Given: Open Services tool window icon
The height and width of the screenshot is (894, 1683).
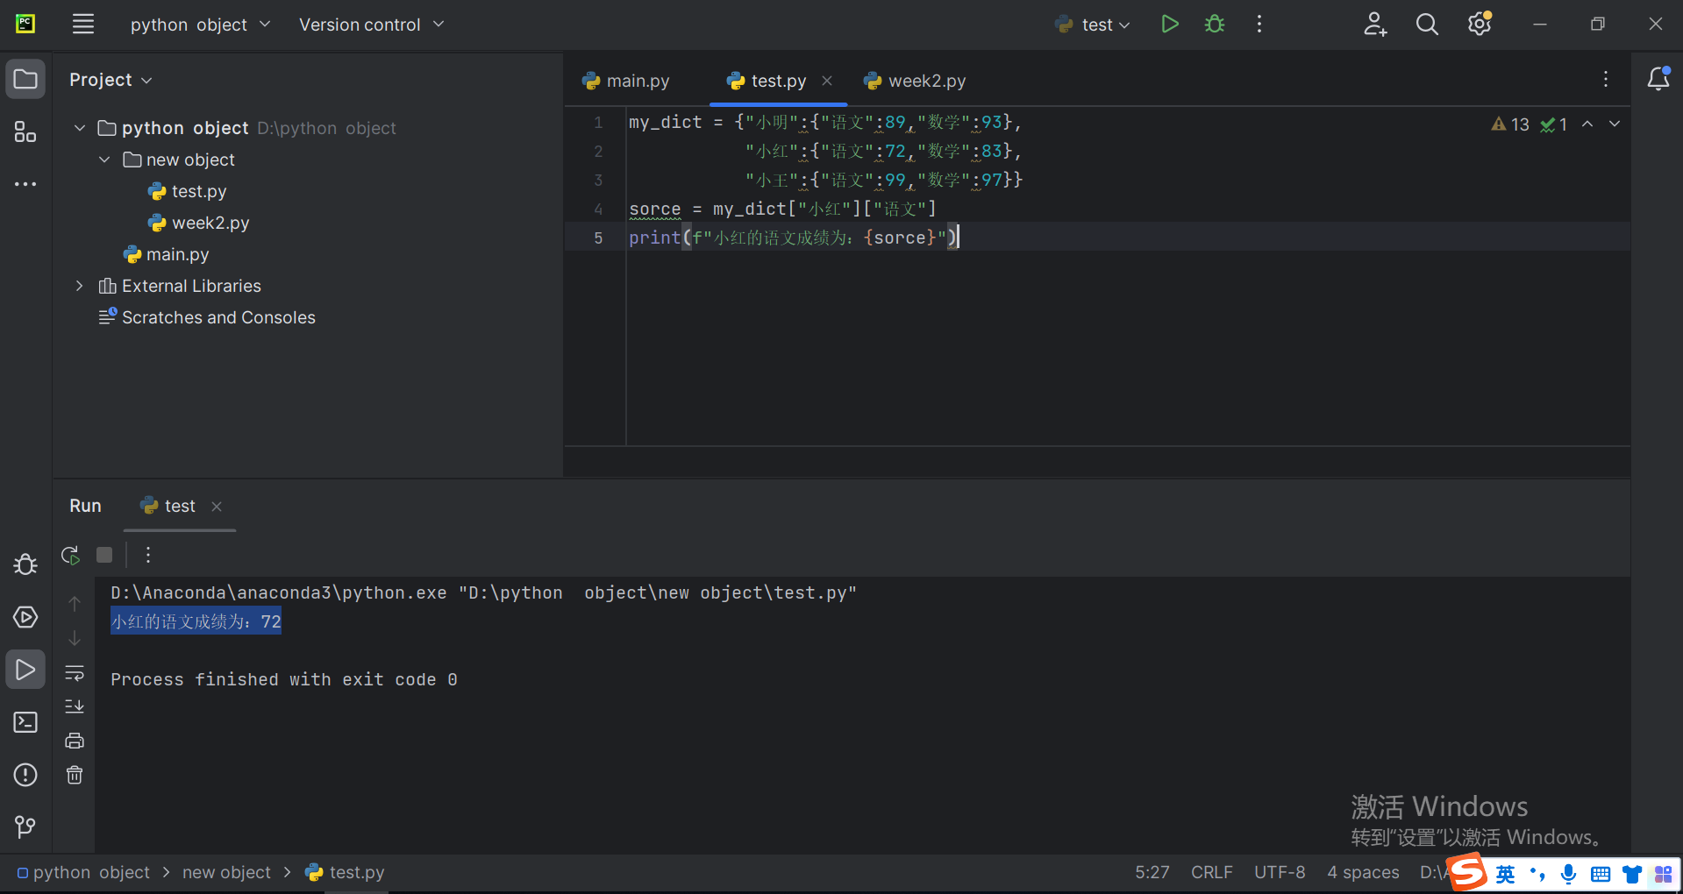Looking at the screenshot, I should coord(25,617).
